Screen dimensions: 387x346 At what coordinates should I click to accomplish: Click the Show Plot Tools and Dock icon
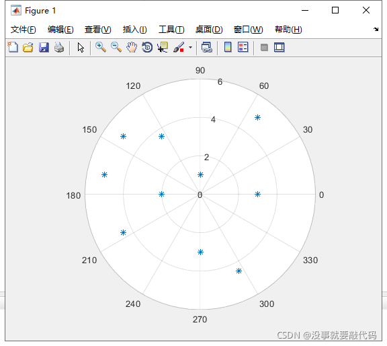tap(279, 47)
